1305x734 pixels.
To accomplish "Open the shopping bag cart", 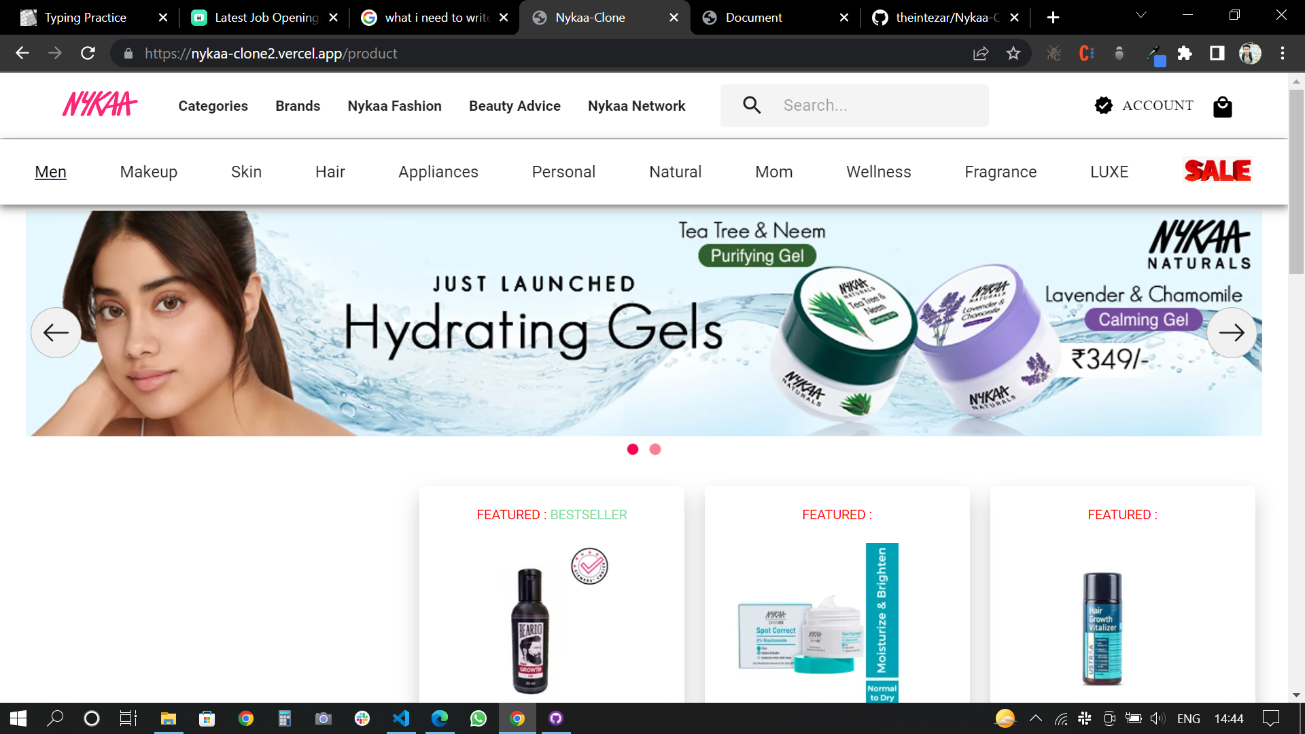I will click(x=1222, y=107).
